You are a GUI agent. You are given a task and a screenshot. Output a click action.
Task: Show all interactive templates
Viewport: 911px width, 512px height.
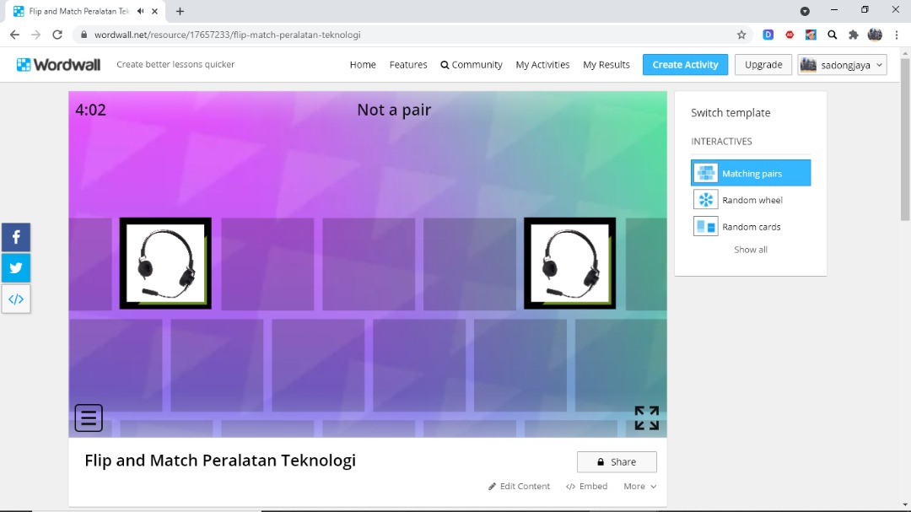[x=750, y=250]
